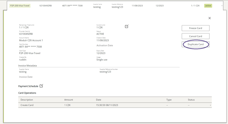This screenshot has height=124, width=228.
Task: Click the P2P-200-Visa-Travel tag in header row
Action: coord(20,6)
